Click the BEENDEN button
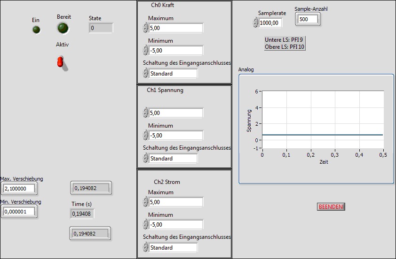Screen dimensions: 396x259 [x=331, y=206]
